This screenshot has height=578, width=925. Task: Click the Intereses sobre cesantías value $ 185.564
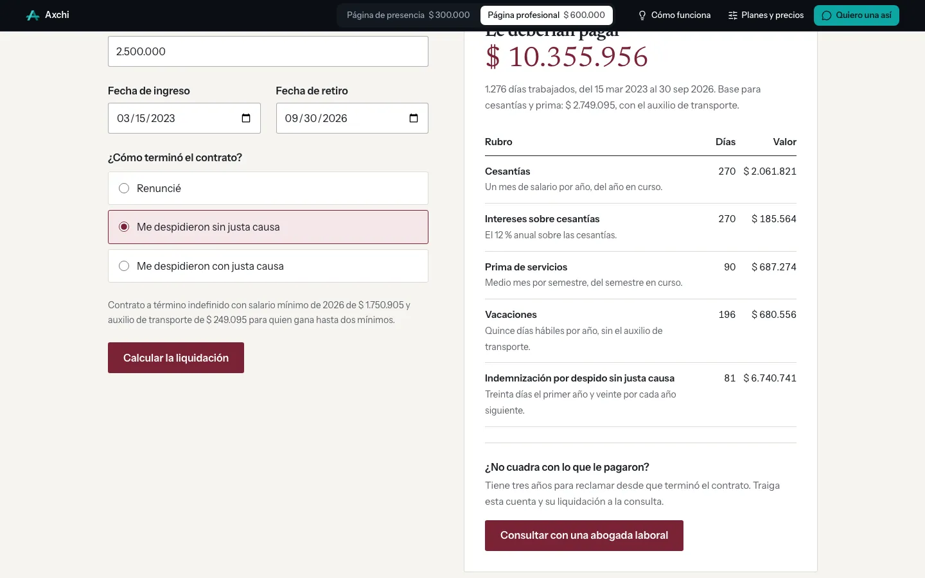tap(774, 219)
